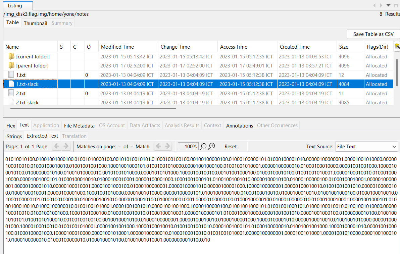
Task: Open the column chooser icon beside Flags(Dir)
Action: click(x=397, y=46)
